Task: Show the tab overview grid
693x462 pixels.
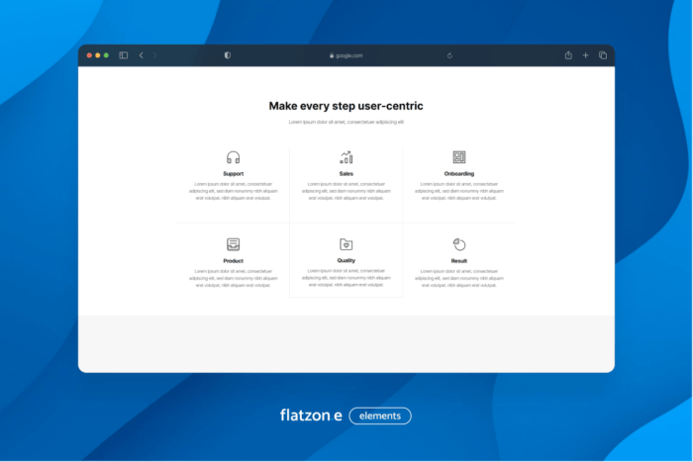Action: pos(602,55)
